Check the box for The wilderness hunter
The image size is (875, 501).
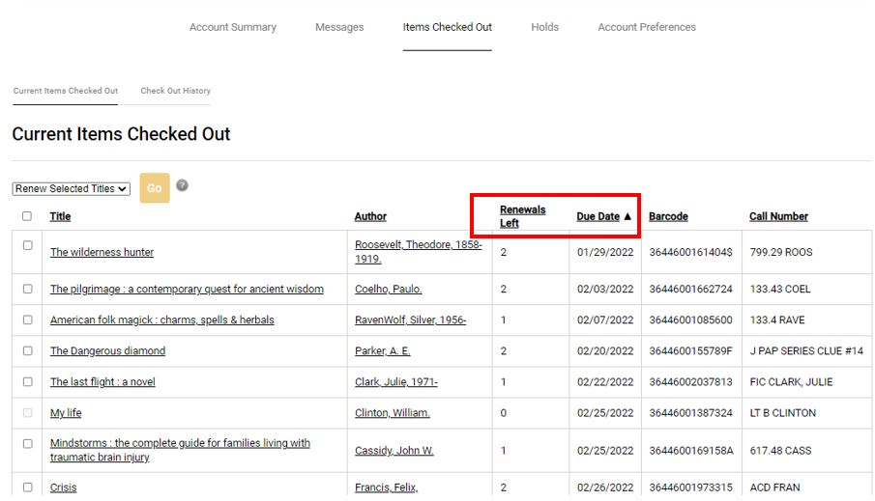pyautogui.click(x=27, y=245)
